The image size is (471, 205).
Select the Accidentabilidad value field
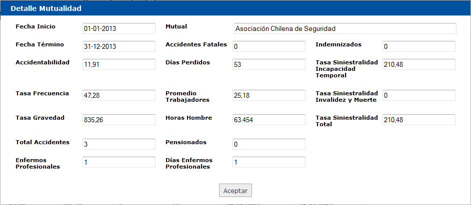click(x=119, y=64)
